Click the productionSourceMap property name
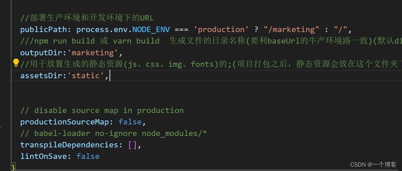 (64, 122)
